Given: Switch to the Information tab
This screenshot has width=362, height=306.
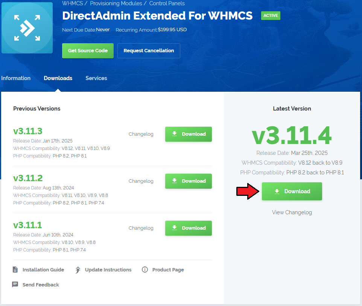Looking at the screenshot, I should (16, 78).
